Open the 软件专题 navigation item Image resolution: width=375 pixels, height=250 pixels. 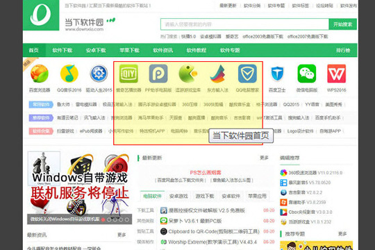pyautogui.click(x=230, y=50)
